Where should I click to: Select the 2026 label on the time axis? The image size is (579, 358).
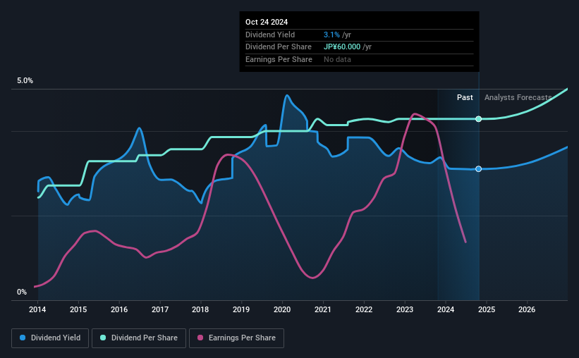pos(527,309)
